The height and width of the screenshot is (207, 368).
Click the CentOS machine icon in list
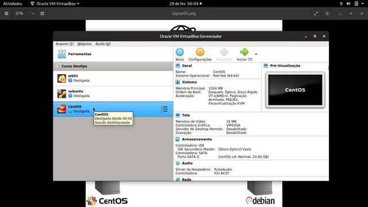point(62,109)
